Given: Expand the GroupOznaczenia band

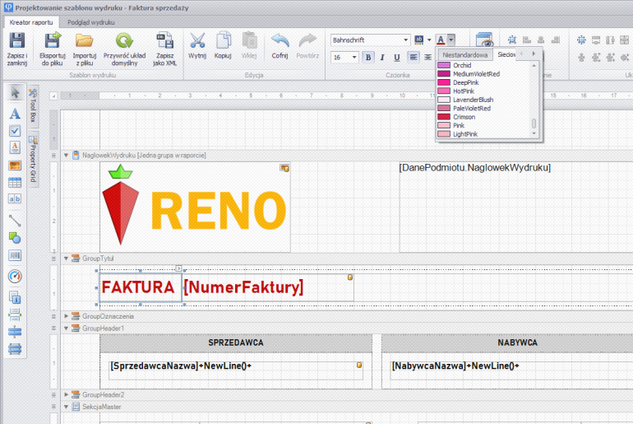Looking at the screenshot, I should 67,316.
